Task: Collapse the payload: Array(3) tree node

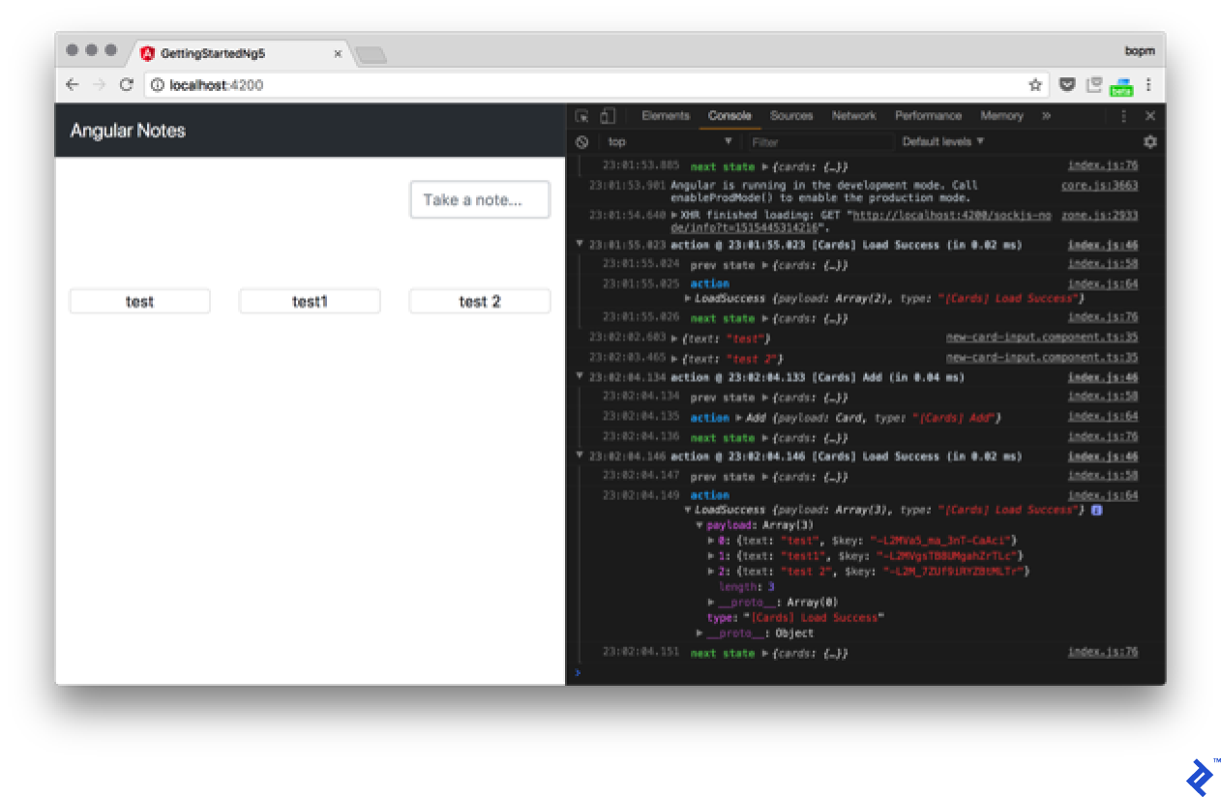Action: point(700,525)
